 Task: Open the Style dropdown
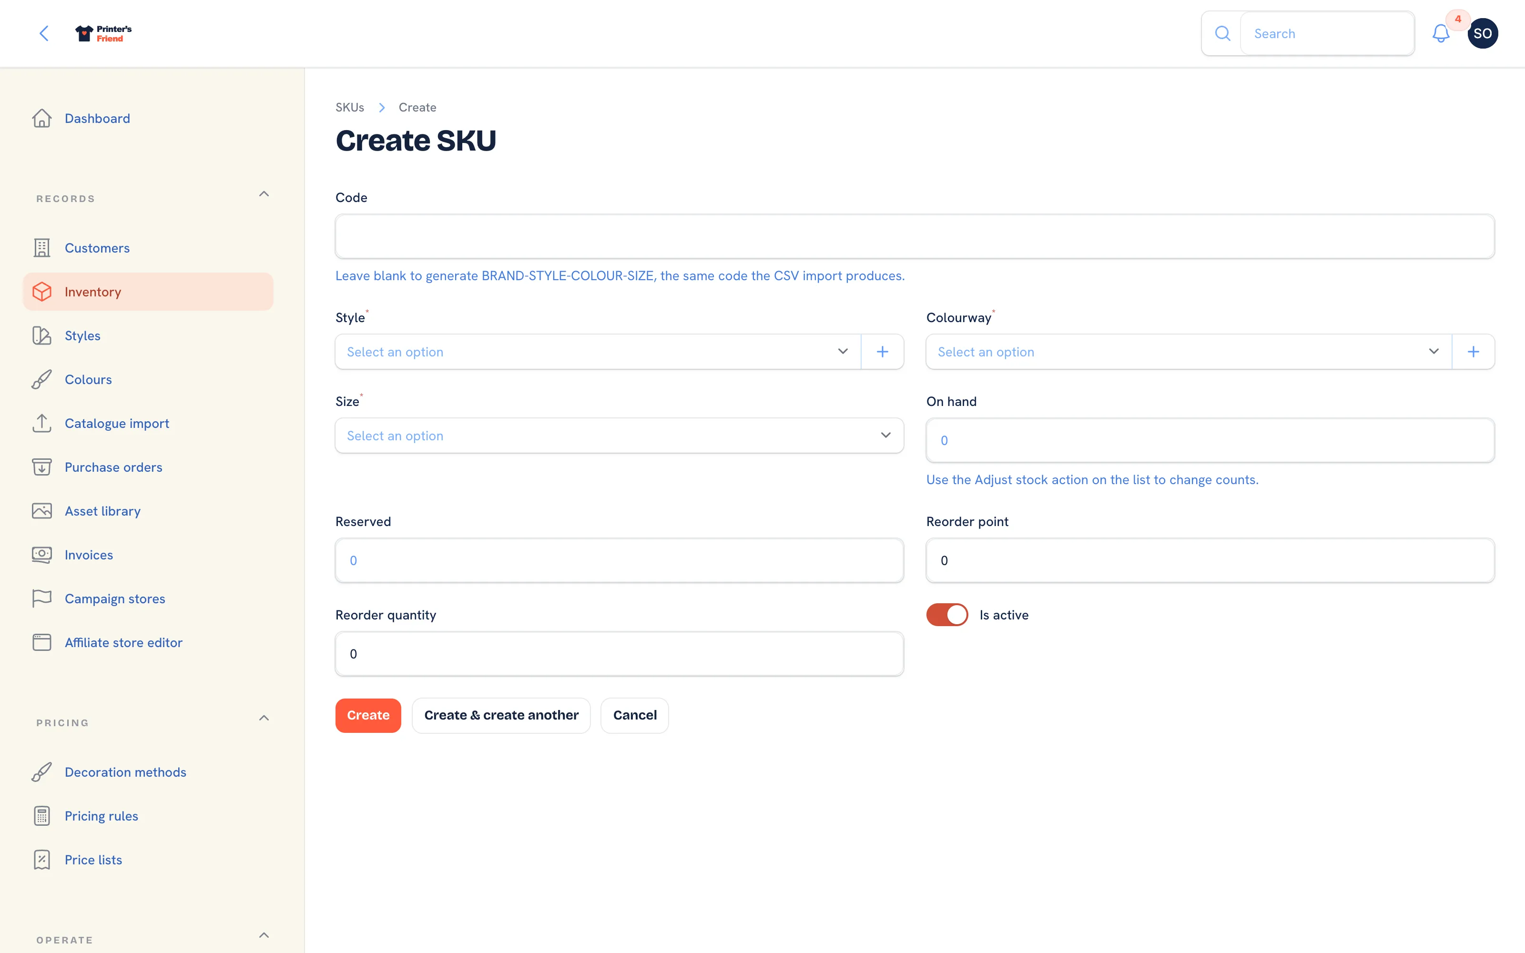pos(598,352)
